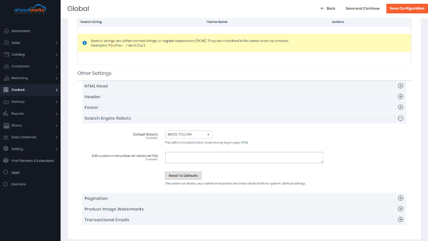This screenshot has height=241, width=428.
Task: Click the Save Configuration button
Action: [x=407, y=8]
